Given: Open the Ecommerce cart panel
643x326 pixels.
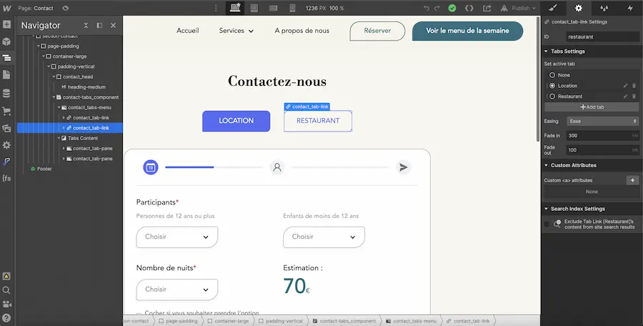Looking at the screenshot, I should (6, 111).
